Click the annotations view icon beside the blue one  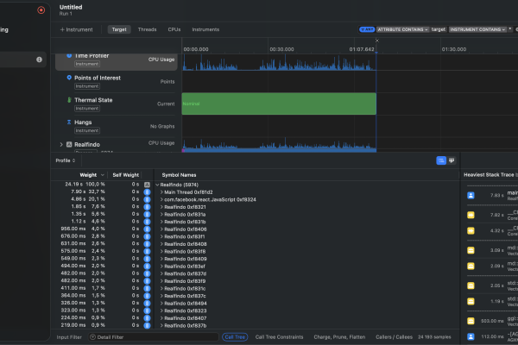(452, 160)
